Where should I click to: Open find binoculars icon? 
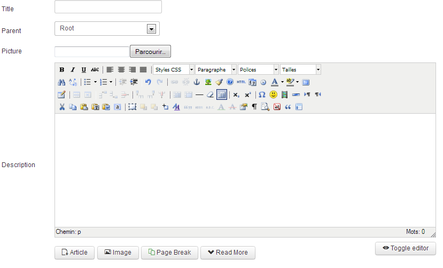click(61, 82)
